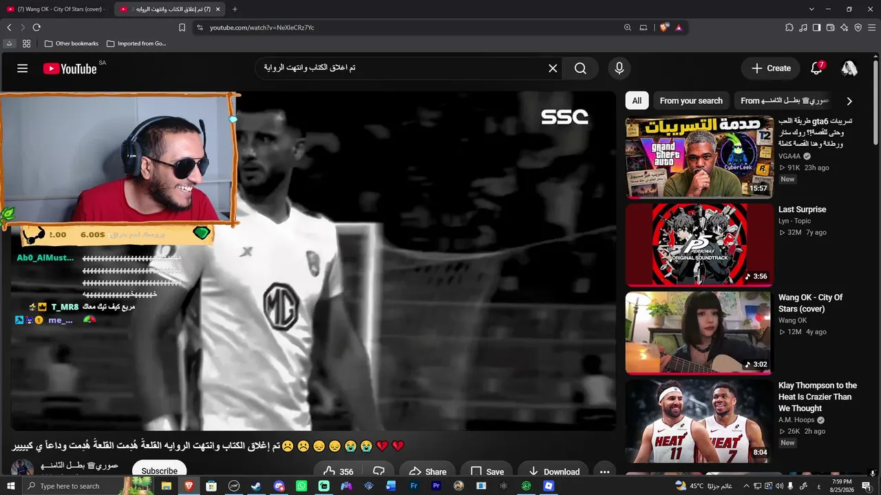
Task: Visit the A.M. Hoops channel link
Action: point(796,420)
